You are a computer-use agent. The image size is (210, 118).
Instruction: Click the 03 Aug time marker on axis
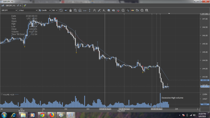[105, 109]
